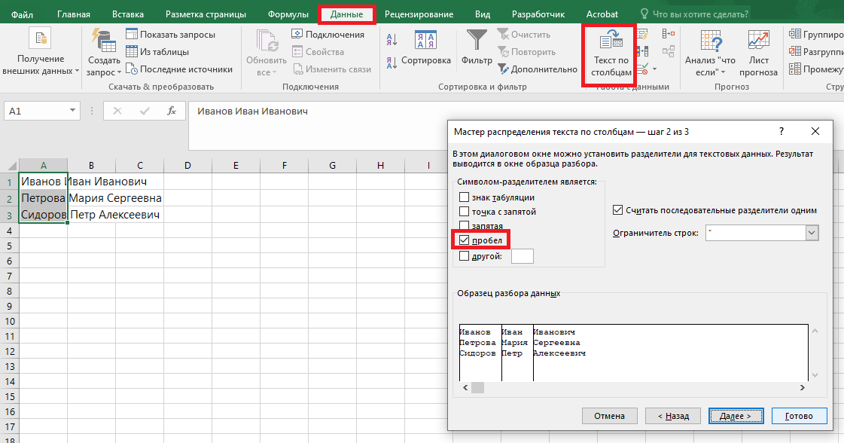The width and height of the screenshot is (844, 443).
Task: Click the Get External Data icon
Action: 40,39
